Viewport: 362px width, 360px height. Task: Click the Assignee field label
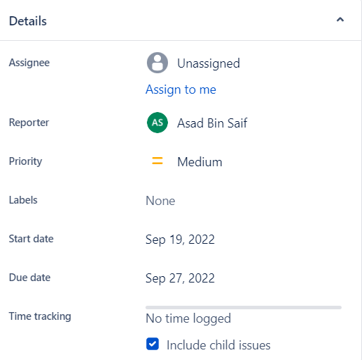[30, 63]
